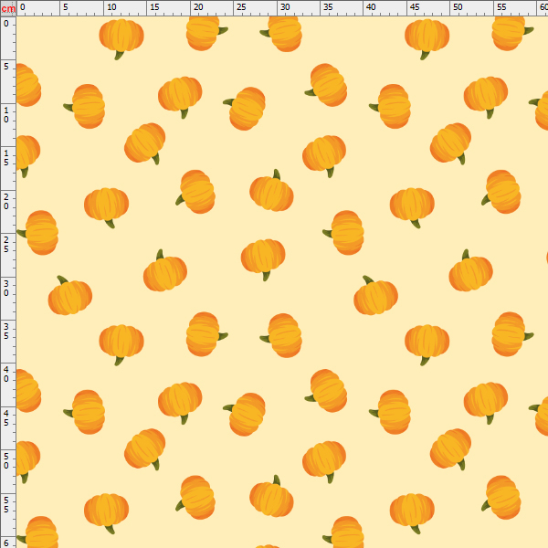Click the 5 mark on horizontal ruler
Viewport: 548px width, 548px height.
(66, 7)
